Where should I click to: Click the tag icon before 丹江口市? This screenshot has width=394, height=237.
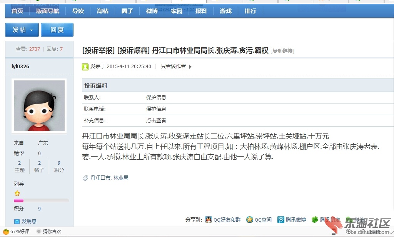point(85,178)
